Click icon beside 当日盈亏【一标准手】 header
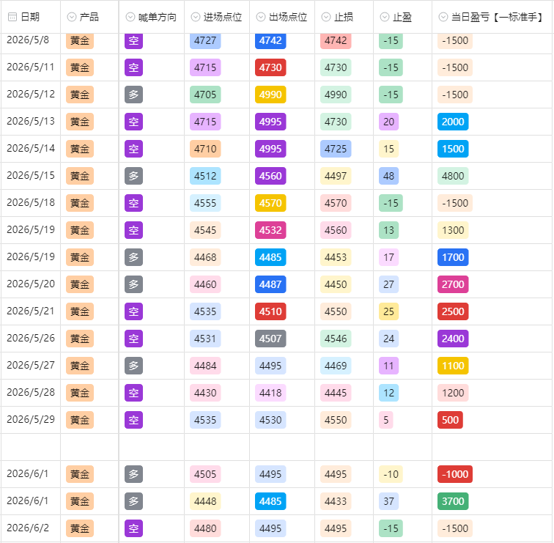 [443, 17]
